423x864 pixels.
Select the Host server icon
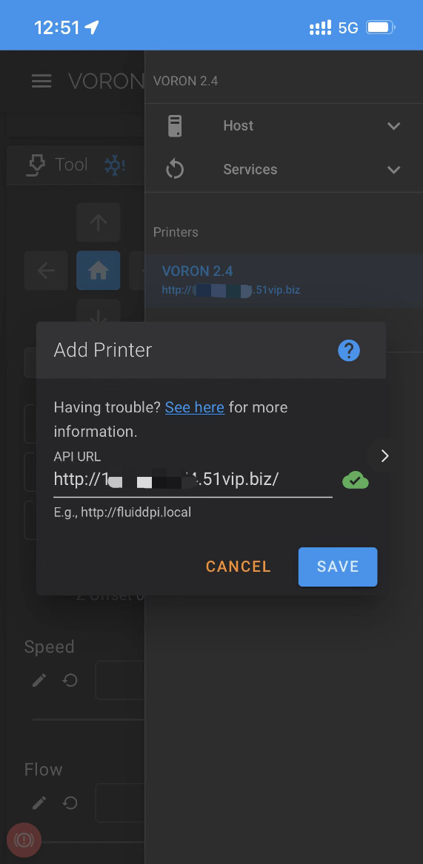(x=174, y=126)
